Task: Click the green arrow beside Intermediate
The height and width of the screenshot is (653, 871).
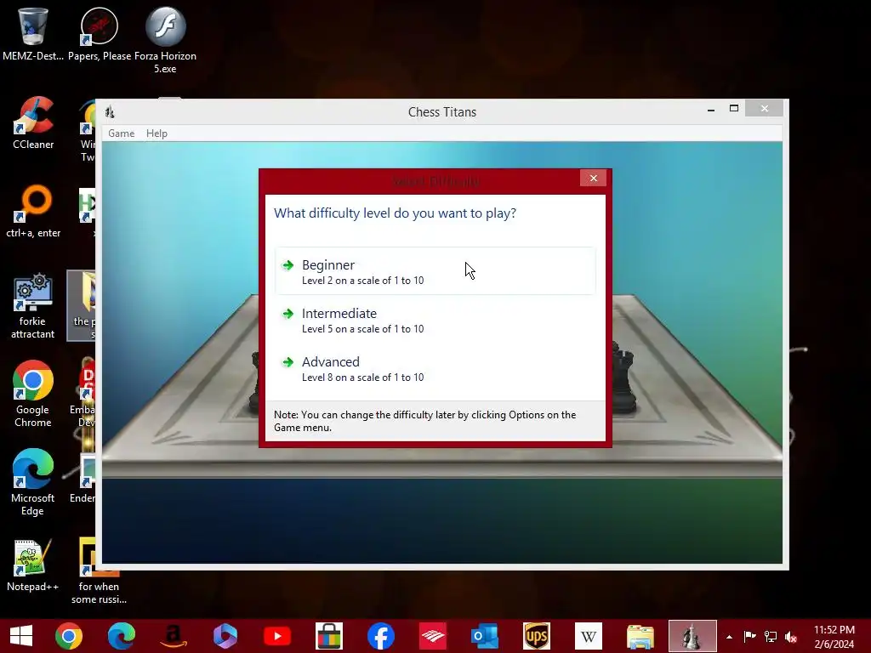Action: coord(287,314)
